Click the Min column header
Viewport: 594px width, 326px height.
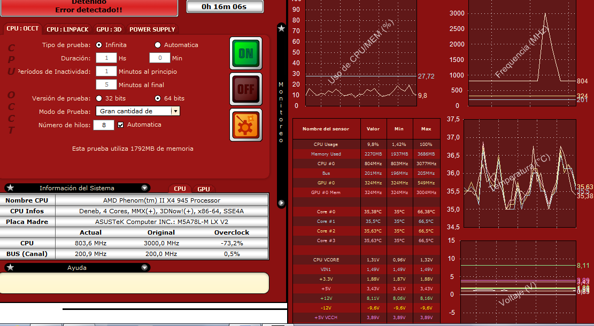point(399,129)
